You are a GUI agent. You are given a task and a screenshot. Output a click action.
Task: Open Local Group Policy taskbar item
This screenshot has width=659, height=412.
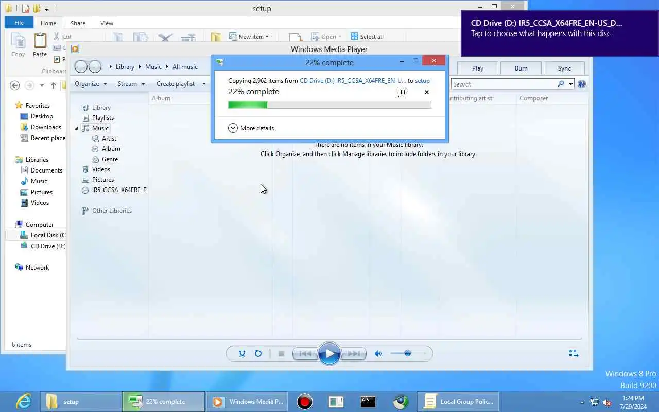pos(458,401)
